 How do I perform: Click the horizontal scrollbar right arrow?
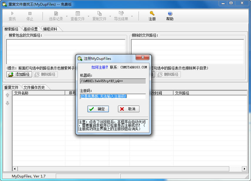click(244, 169)
